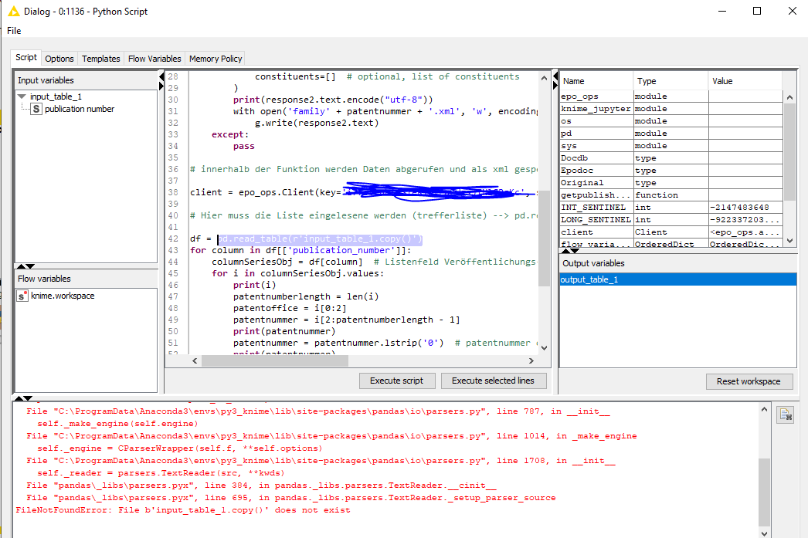Click the Name column header in the workspace table
This screenshot has height=538, width=808.
pyautogui.click(x=596, y=81)
